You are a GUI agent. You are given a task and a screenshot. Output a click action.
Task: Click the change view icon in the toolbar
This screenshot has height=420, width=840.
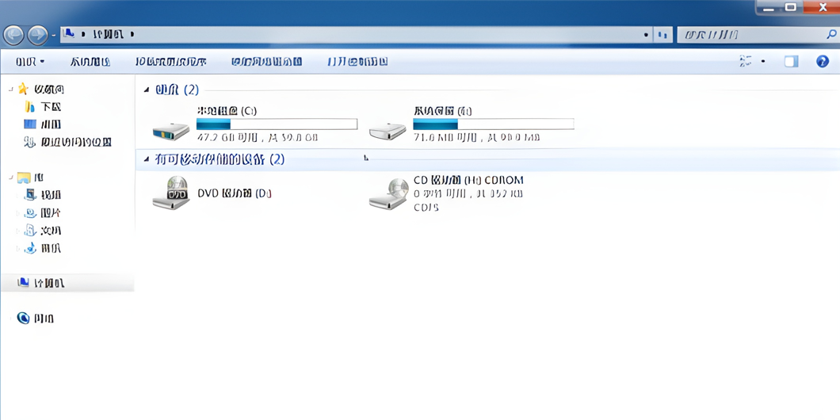pyautogui.click(x=746, y=61)
